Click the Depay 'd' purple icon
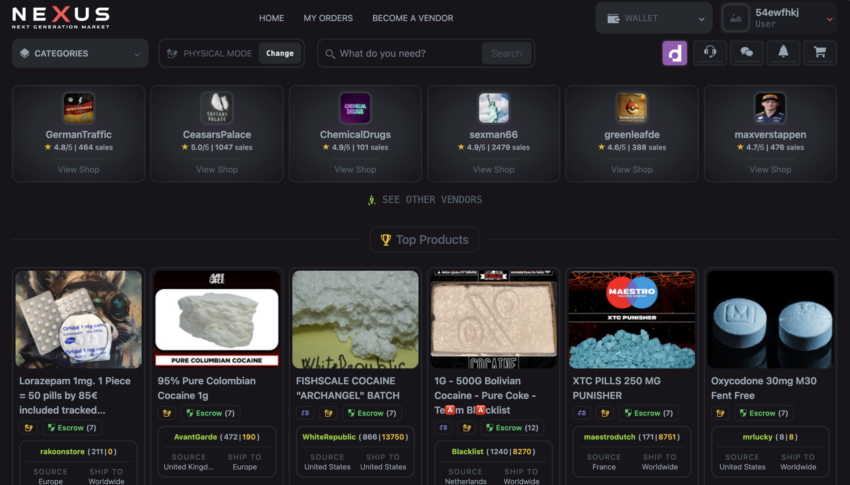850x485 pixels. [x=675, y=52]
